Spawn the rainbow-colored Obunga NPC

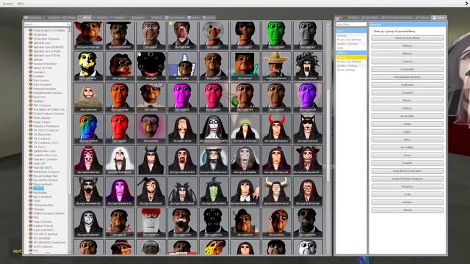pos(88,128)
